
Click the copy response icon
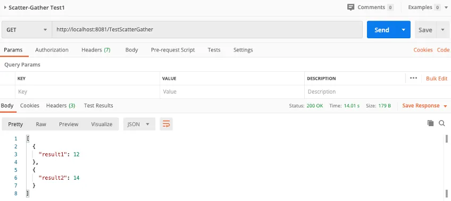click(x=430, y=123)
